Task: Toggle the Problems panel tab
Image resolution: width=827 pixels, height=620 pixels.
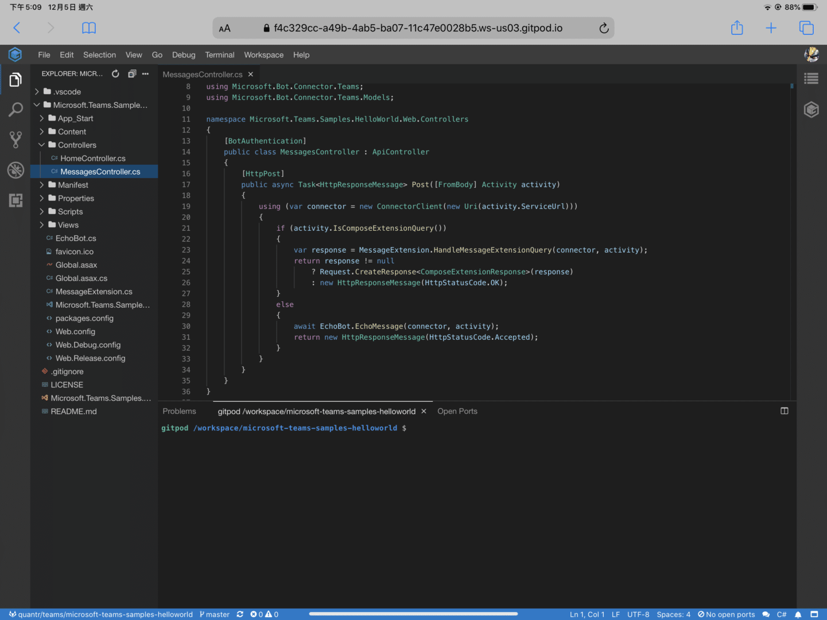Action: click(179, 411)
